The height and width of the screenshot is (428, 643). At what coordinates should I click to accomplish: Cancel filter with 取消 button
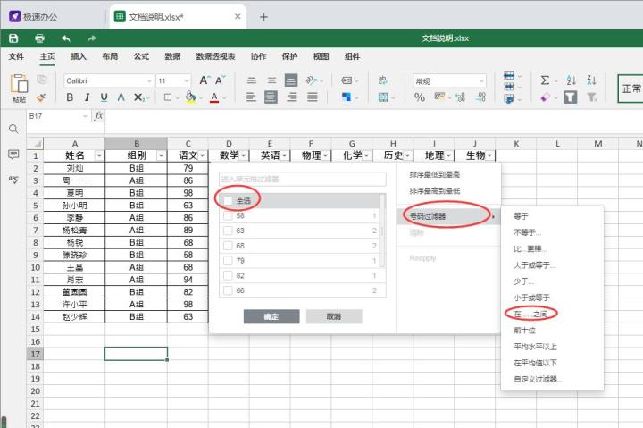coord(334,316)
